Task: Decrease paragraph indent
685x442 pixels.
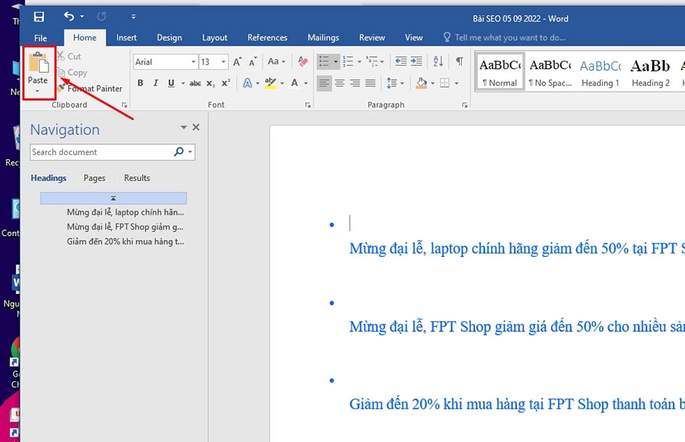Action: click(400, 61)
